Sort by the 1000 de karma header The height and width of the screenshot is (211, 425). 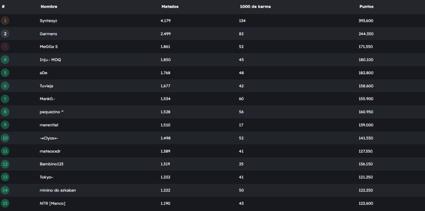coord(255,7)
